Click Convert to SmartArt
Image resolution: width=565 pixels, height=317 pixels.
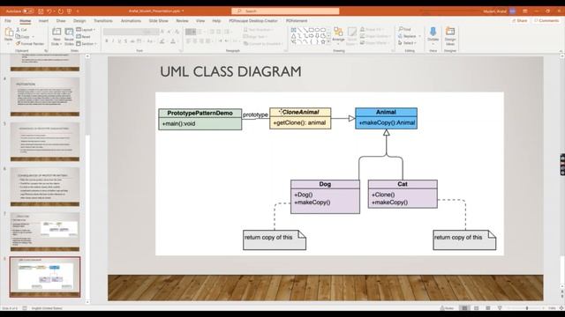[x=263, y=44]
